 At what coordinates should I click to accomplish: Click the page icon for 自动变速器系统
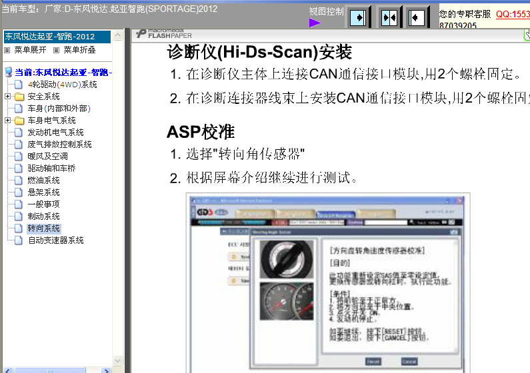tap(19, 240)
